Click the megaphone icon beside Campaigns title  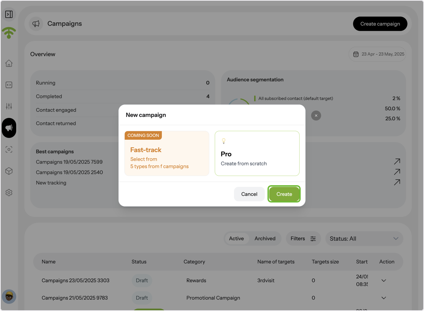click(36, 24)
